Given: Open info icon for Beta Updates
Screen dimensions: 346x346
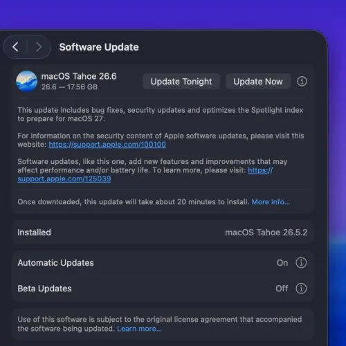Looking at the screenshot, I should [301, 289].
